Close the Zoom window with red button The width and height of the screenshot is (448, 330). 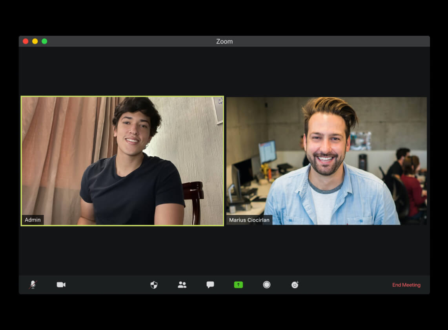pyautogui.click(x=25, y=41)
